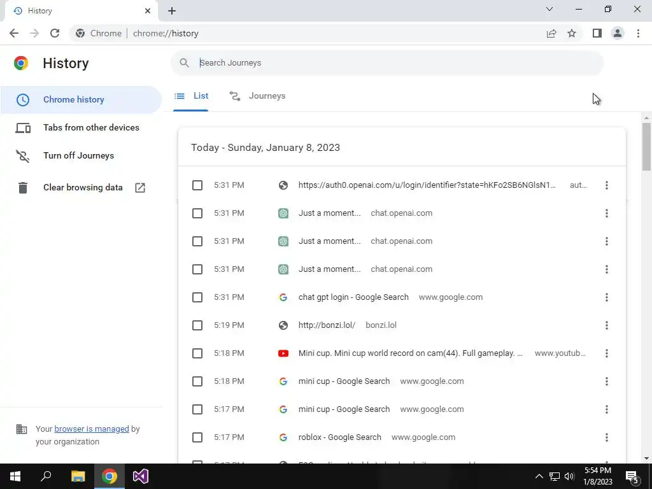The width and height of the screenshot is (652, 489).
Task: Open the volume speaker tray icon
Action: click(x=569, y=476)
